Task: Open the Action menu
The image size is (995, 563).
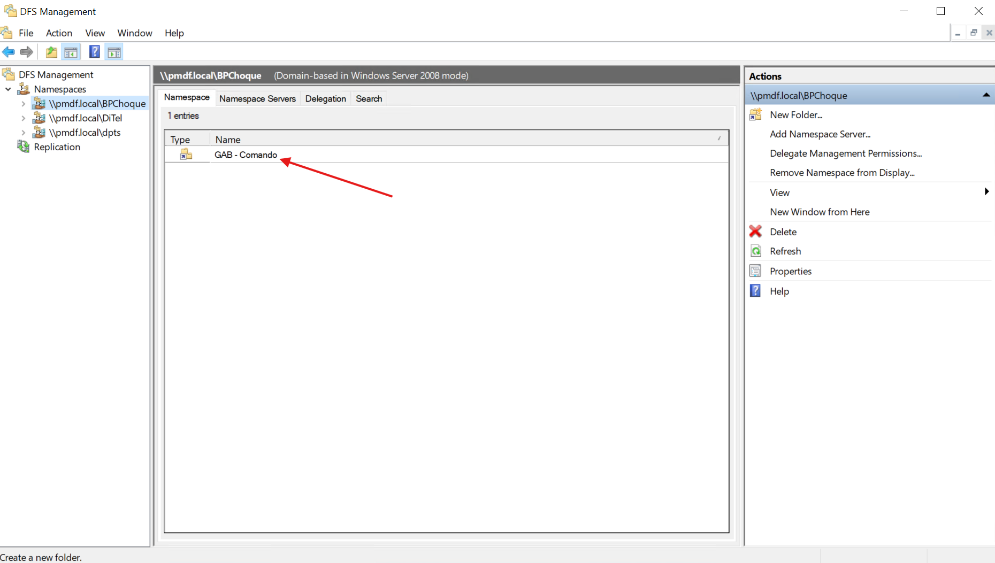Action: (59, 33)
